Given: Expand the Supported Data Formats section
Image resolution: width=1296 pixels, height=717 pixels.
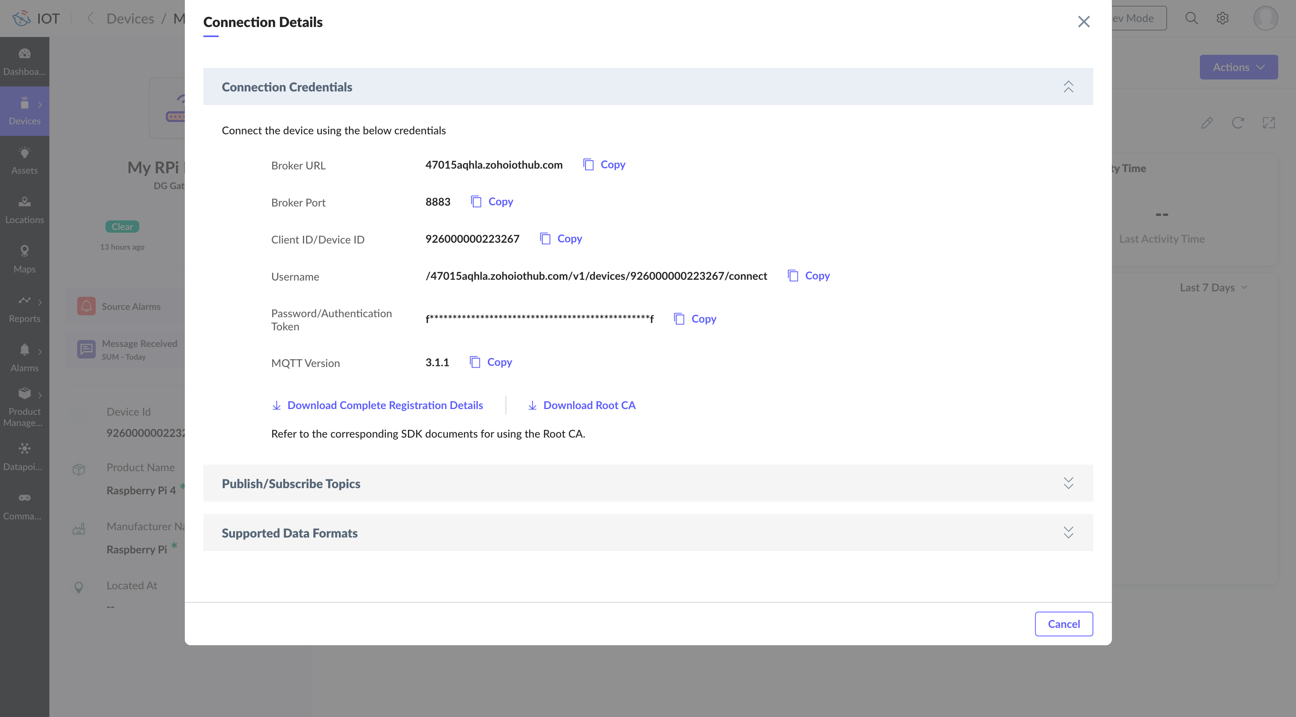Looking at the screenshot, I should [x=1068, y=532].
